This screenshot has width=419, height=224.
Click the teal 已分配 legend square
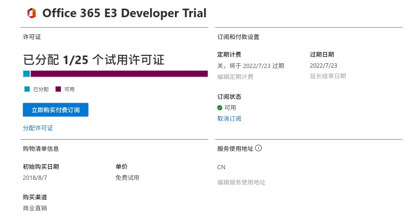(27, 89)
